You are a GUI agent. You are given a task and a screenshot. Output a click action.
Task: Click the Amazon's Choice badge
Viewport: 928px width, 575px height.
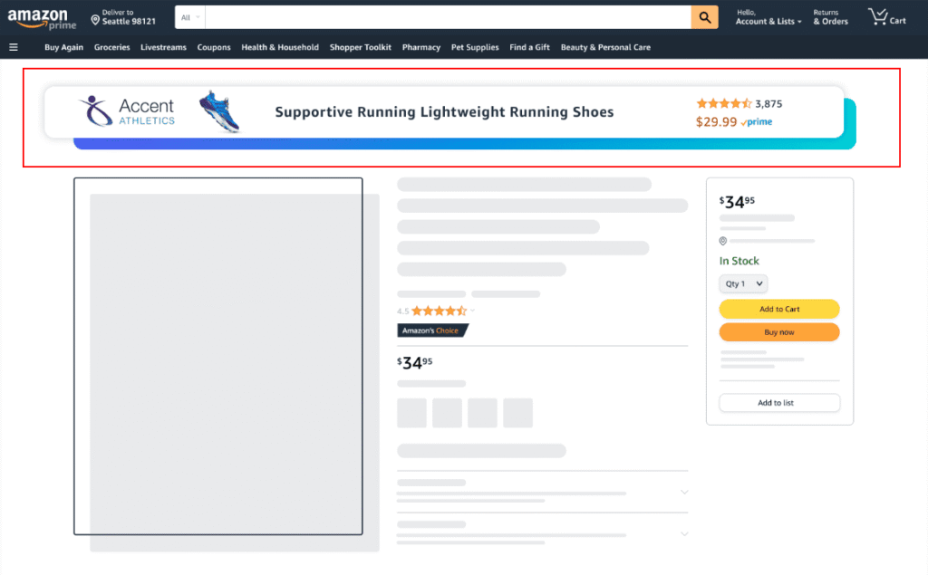tap(432, 331)
